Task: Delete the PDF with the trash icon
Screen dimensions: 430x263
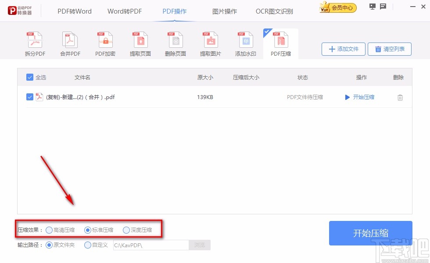Action: tap(400, 97)
